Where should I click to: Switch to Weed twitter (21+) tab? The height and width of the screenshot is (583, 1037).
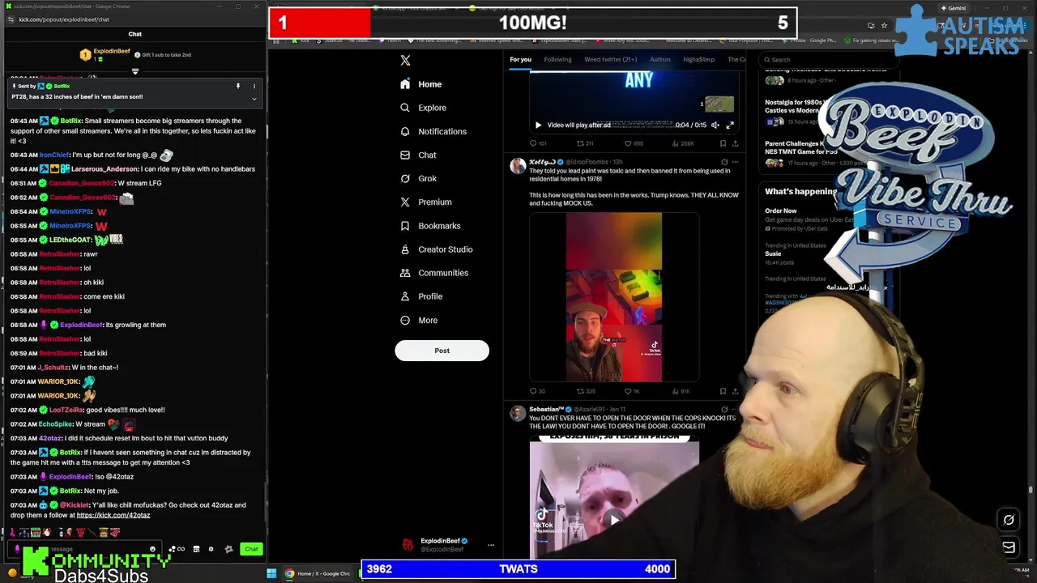click(610, 59)
